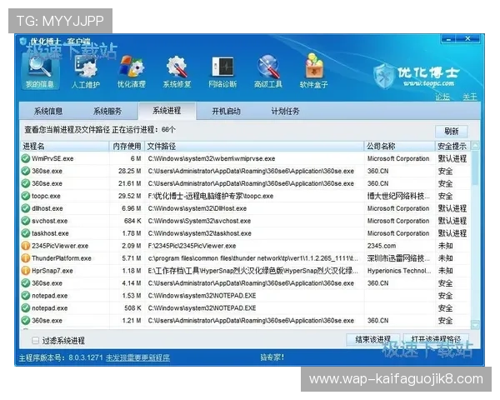Sort by 进程名 column header
Image resolution: width=500 pixels, height=400 pixels.
click(x=65, y=146)
